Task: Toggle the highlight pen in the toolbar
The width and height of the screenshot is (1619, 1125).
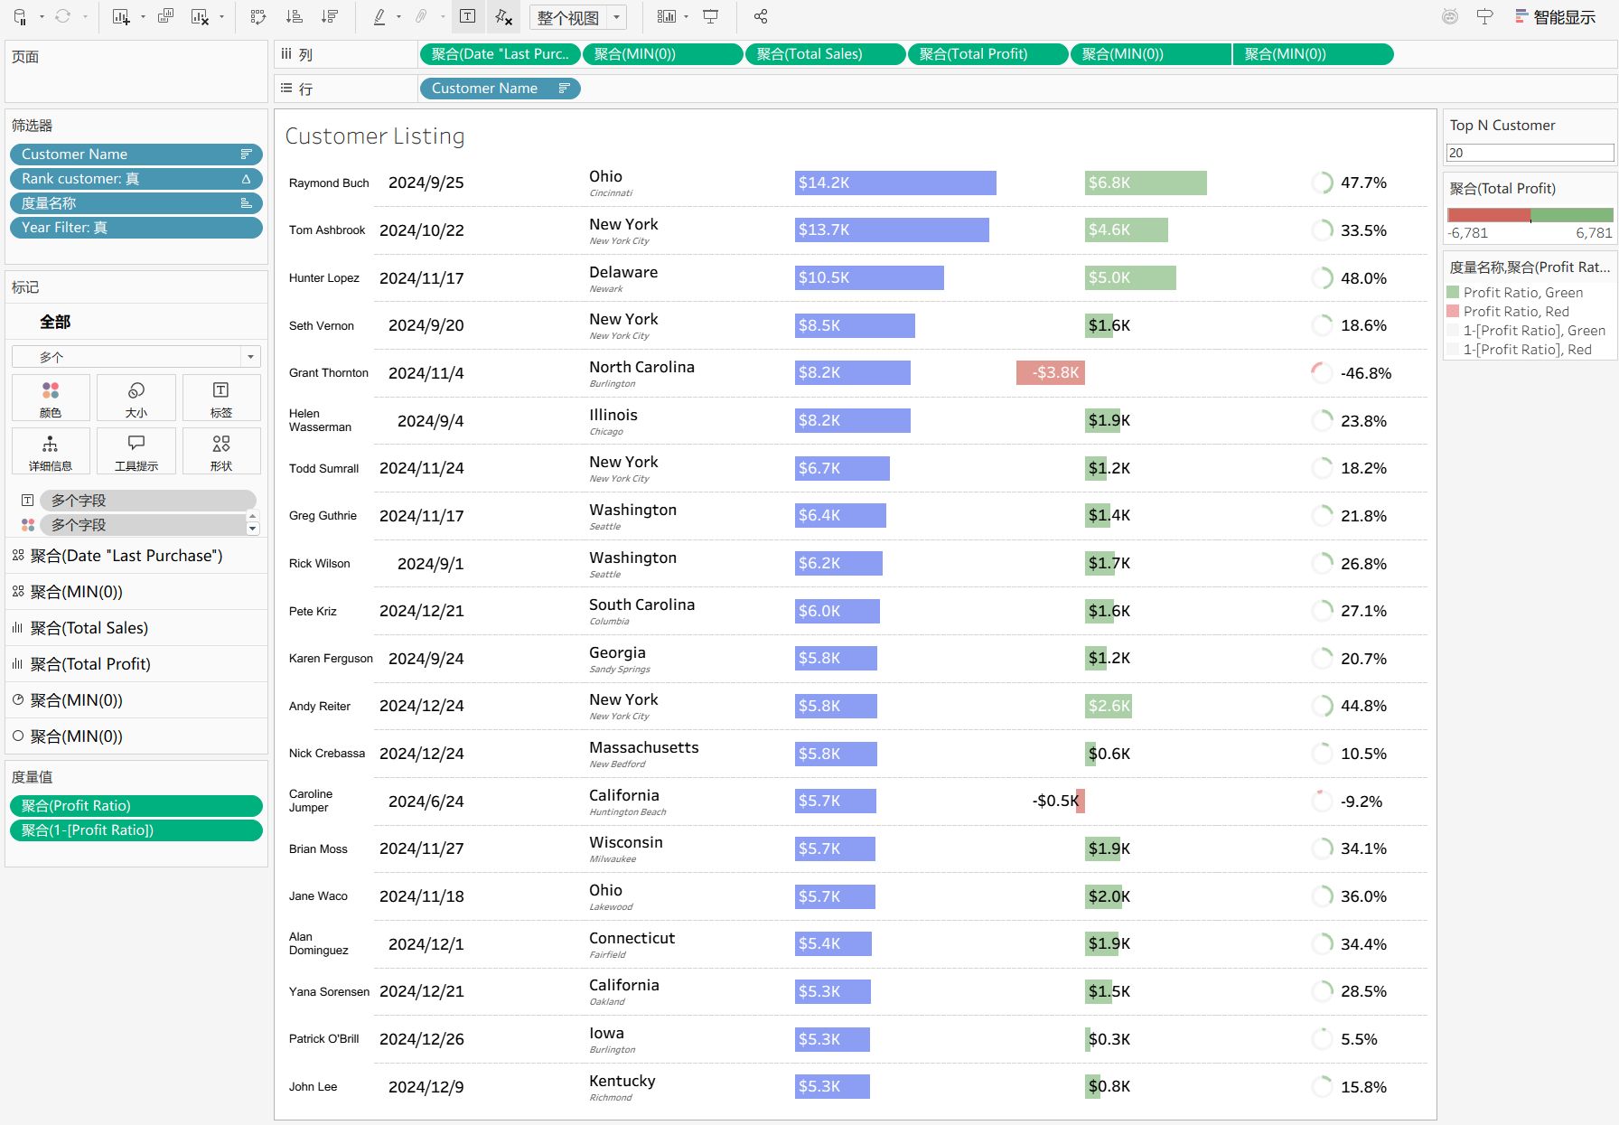Action: (379, 16)
